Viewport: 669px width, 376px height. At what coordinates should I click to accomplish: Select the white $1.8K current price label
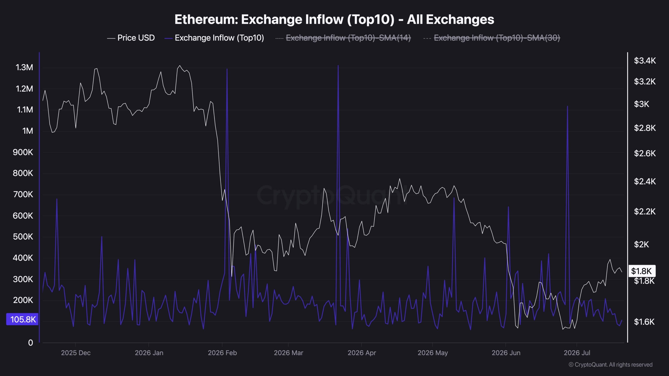(642, 271)
